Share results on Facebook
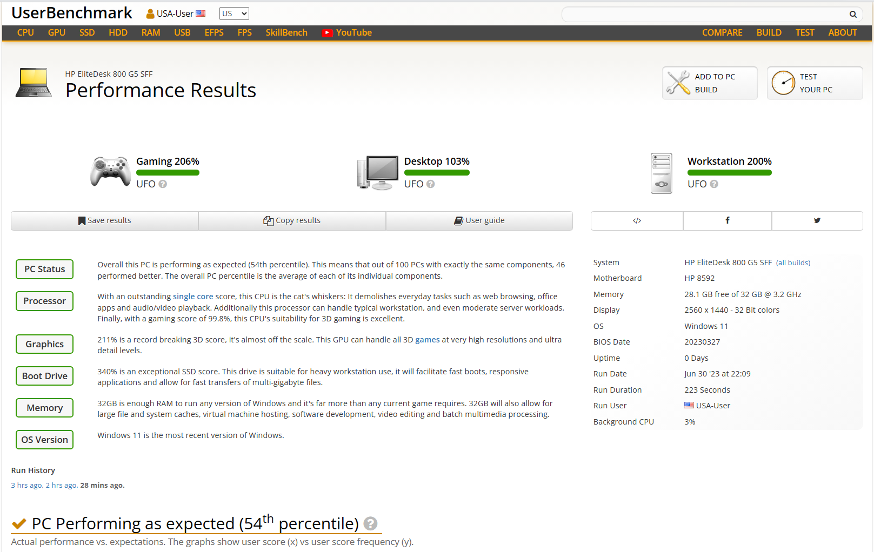The width and height of the screenshot is (874, 552). coord(728,221)
